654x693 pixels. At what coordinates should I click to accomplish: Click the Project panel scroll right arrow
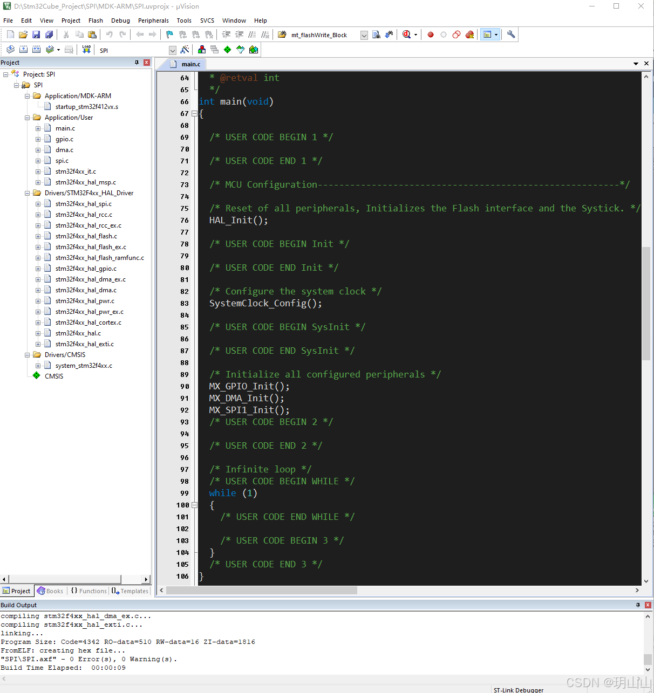146,579
